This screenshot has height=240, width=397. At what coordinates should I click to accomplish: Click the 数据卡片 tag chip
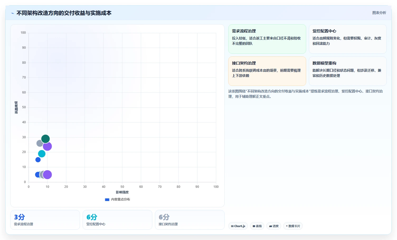[293, 226]
